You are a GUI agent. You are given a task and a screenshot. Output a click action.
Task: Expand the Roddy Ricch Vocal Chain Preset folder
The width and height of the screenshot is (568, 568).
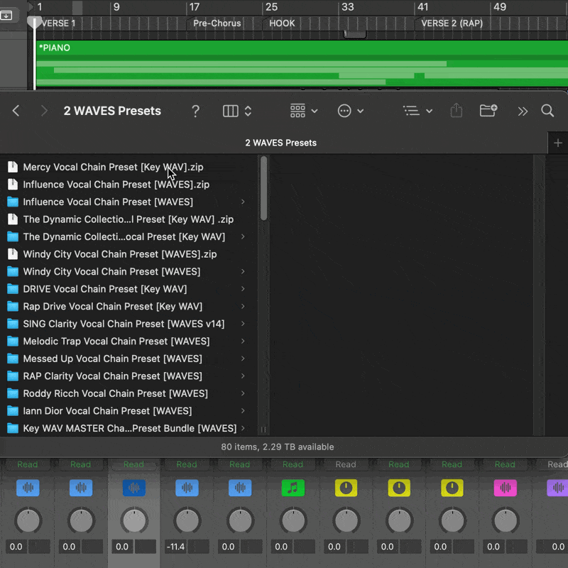(243, 393)
